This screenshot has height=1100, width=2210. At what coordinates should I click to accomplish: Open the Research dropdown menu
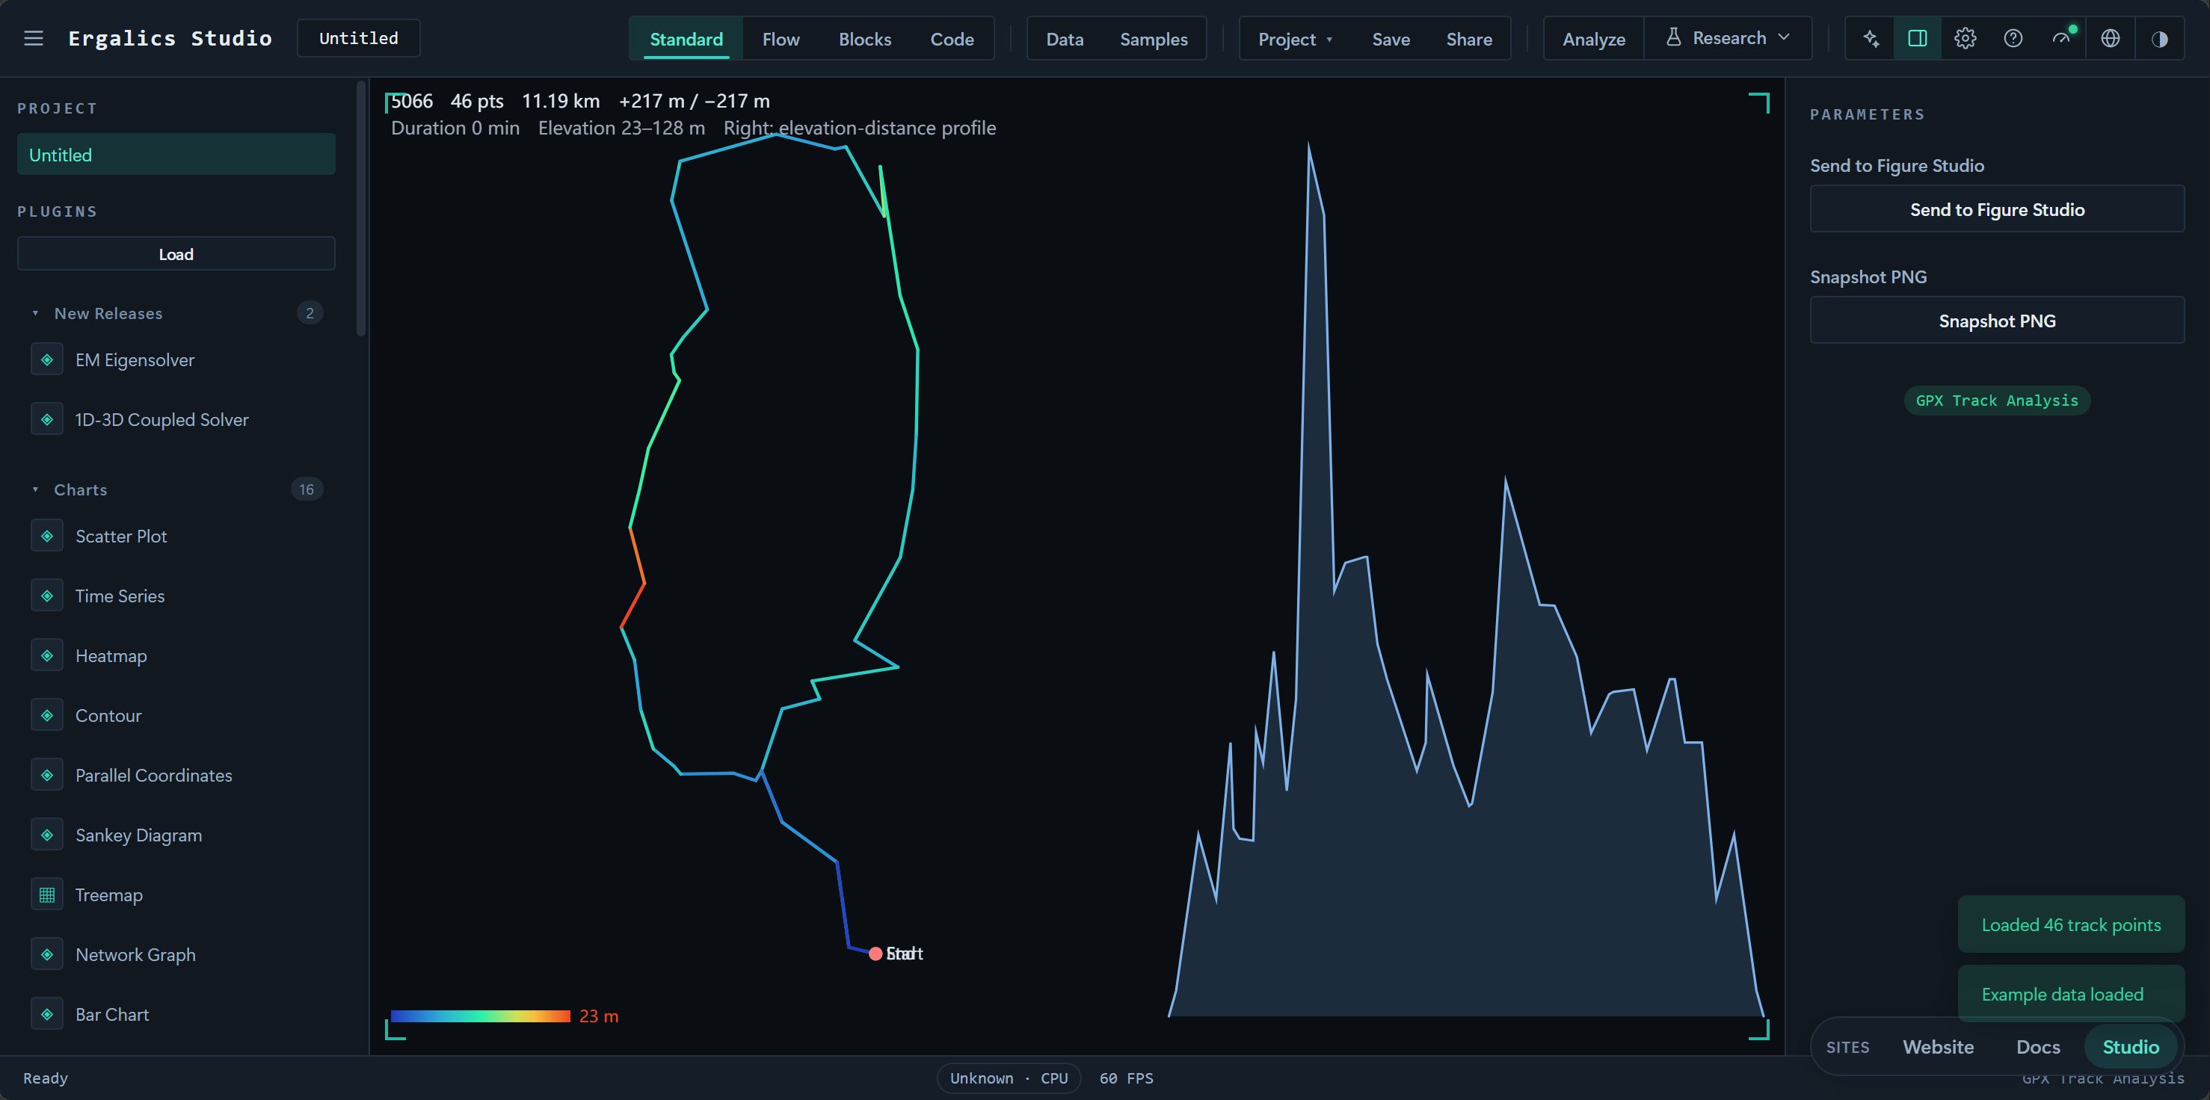click(x=1728, y=39)
